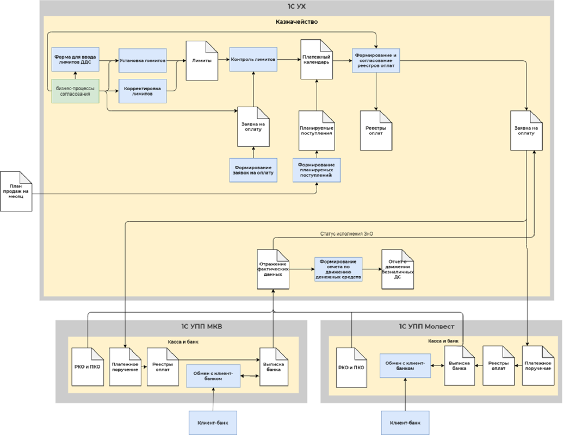Screen dimensions: 582x435
Task: Click the Планируемые поступления document shape
Action: pos(317,131)
